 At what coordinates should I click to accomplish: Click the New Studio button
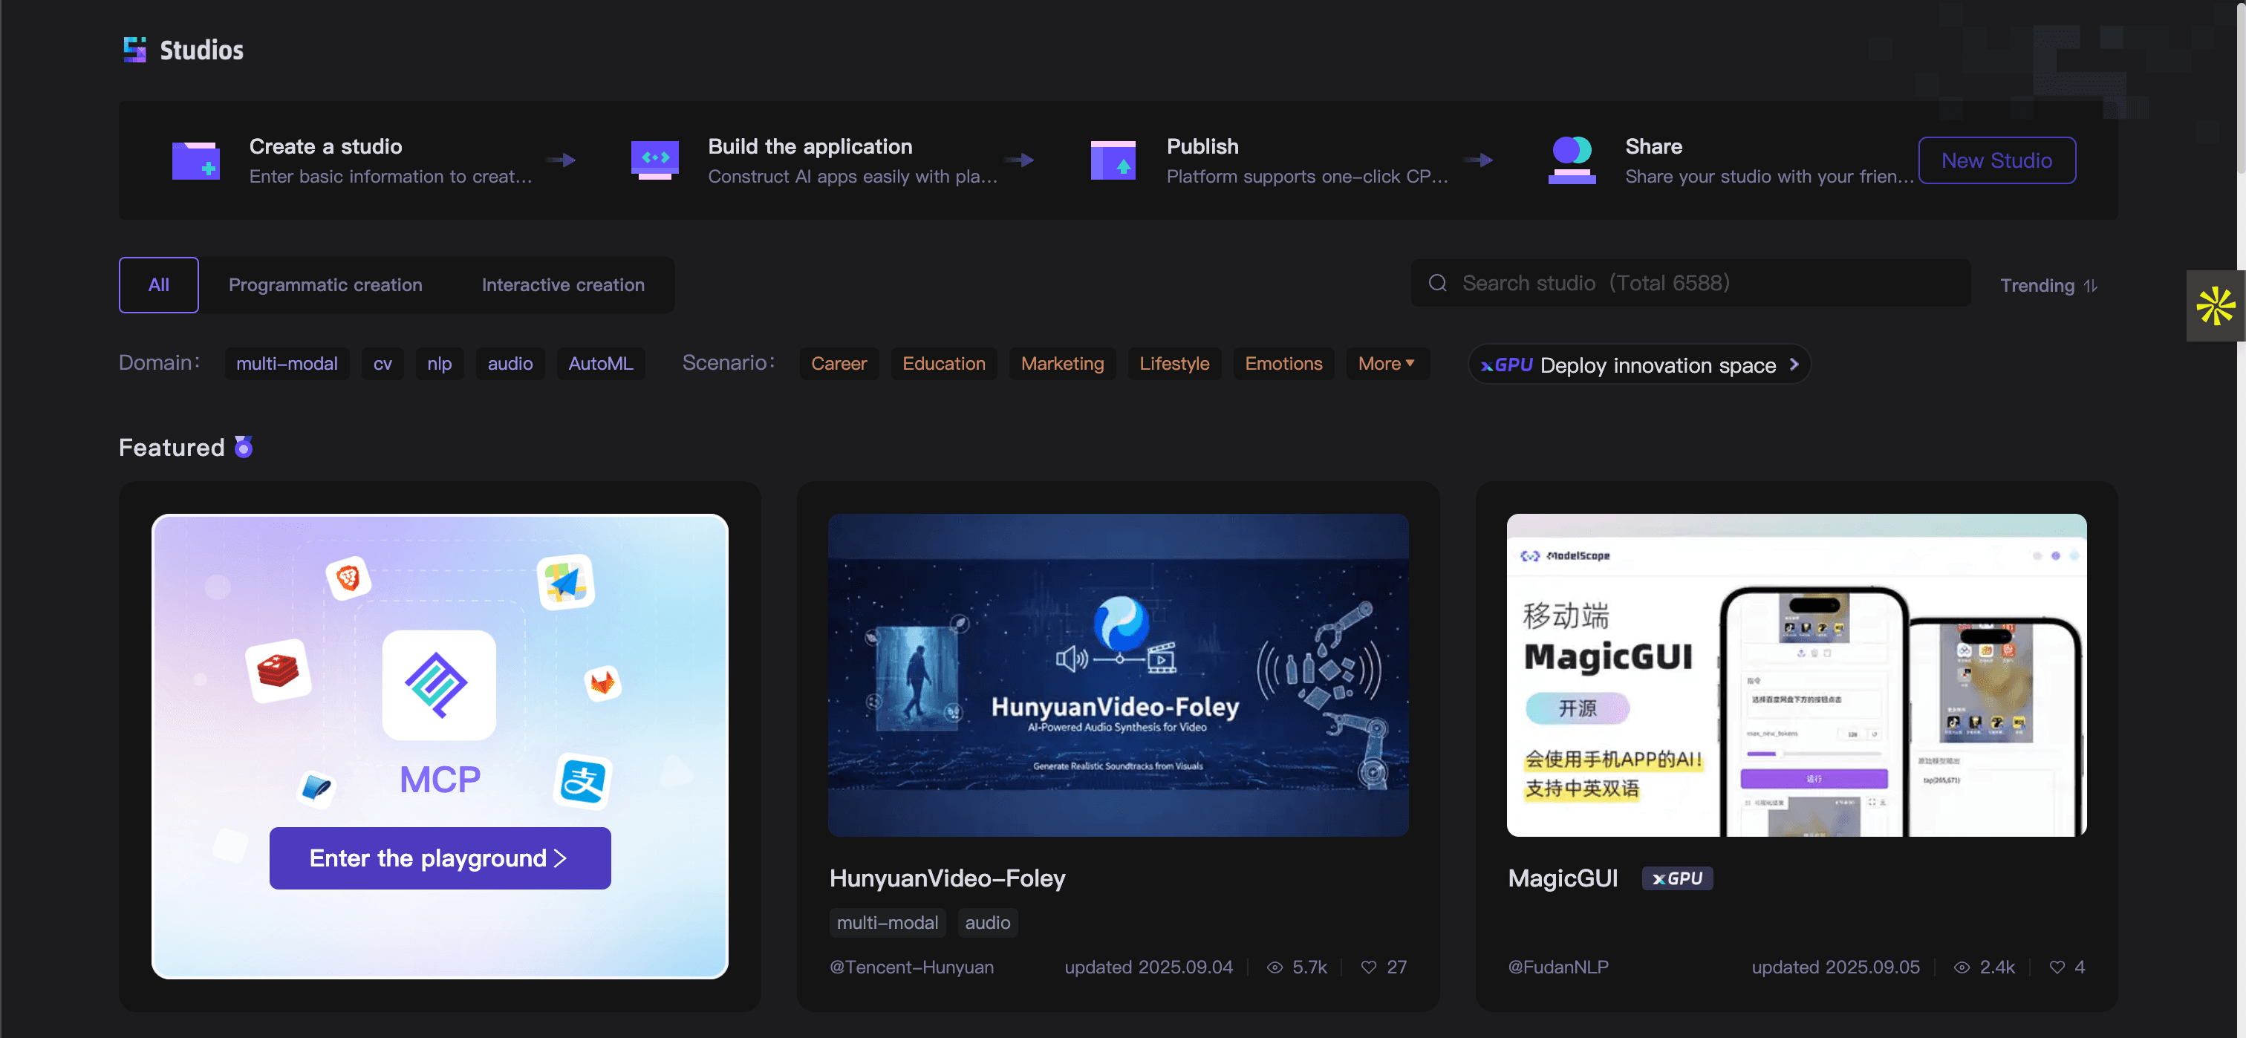[x=1996, y=160]
